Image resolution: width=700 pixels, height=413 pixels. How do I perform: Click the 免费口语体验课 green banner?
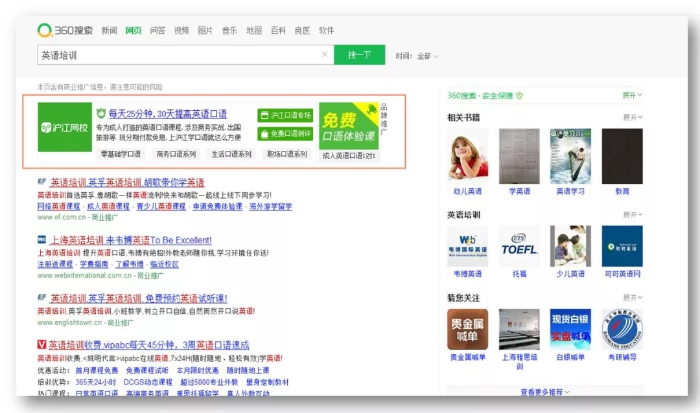pos(348,126)
